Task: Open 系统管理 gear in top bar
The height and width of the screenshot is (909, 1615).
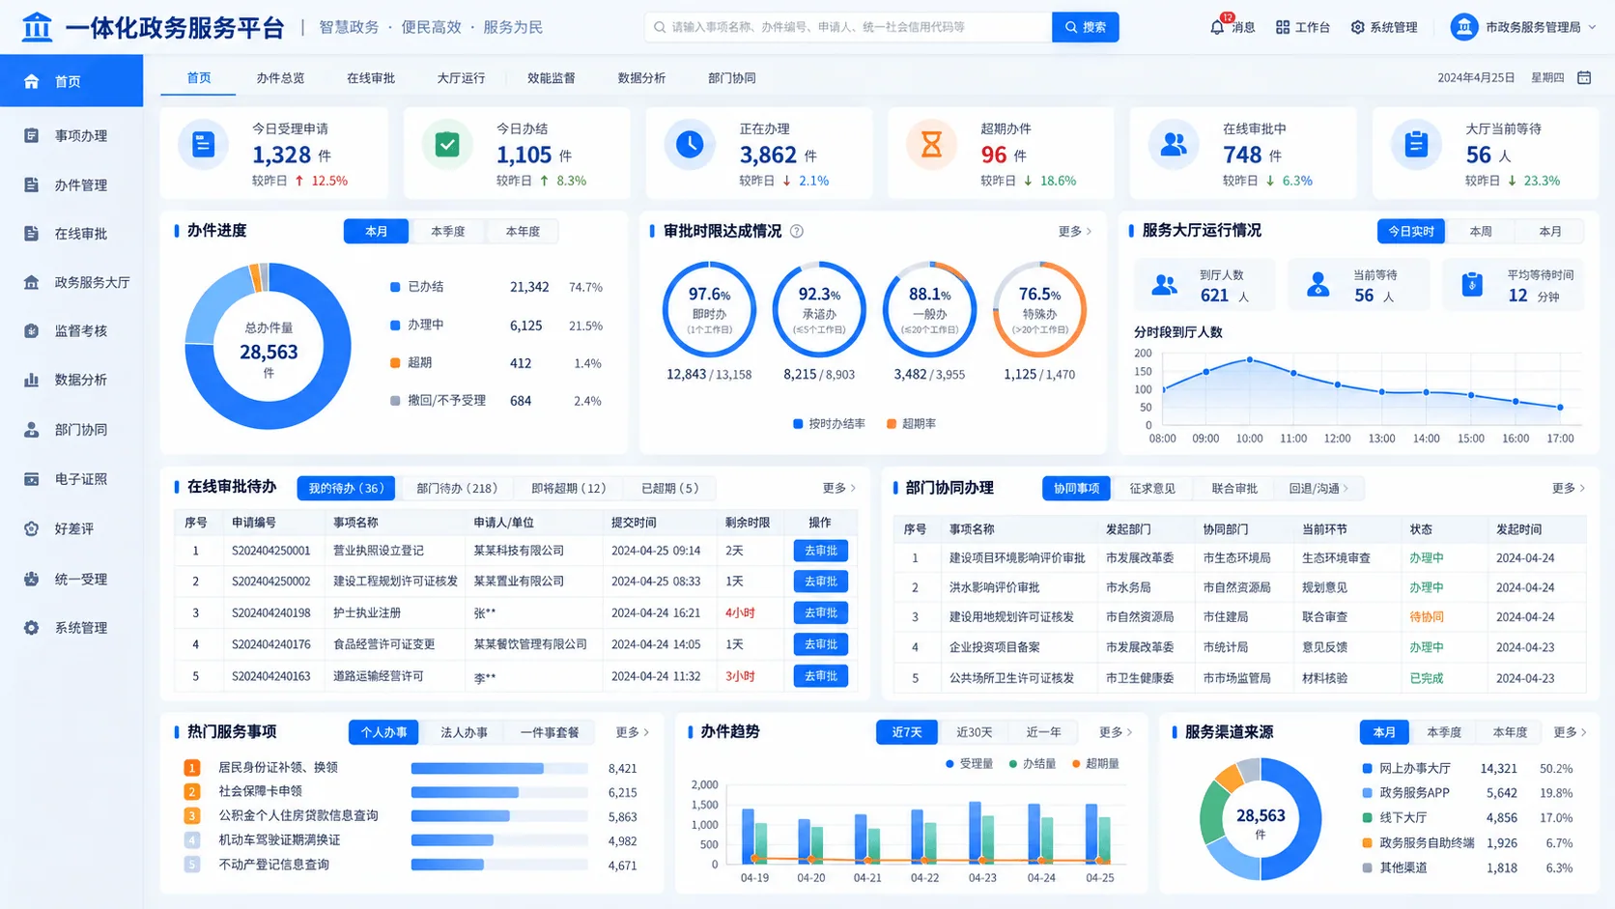Action: tap(1357, 27)
